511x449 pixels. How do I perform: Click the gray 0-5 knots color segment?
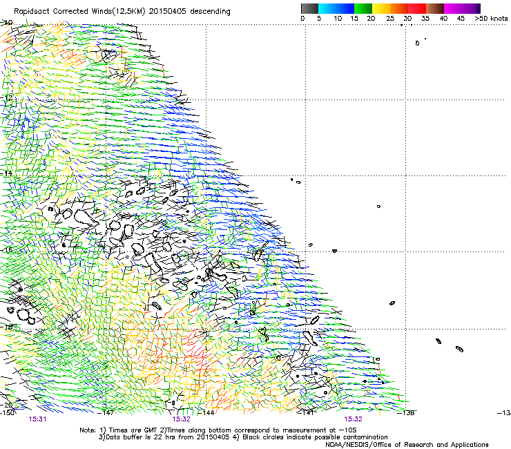click(x=309, y=8)
